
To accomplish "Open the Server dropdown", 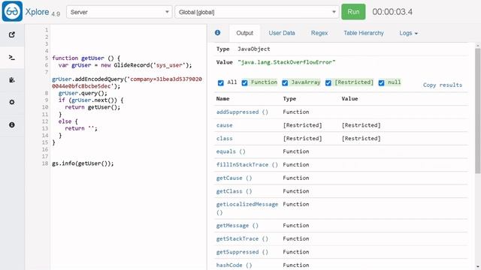I will click(x=119, y=12).
